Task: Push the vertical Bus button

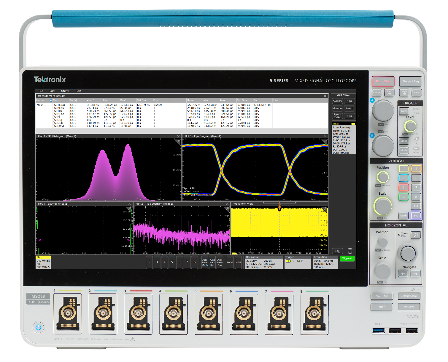Action: (416, 216)
